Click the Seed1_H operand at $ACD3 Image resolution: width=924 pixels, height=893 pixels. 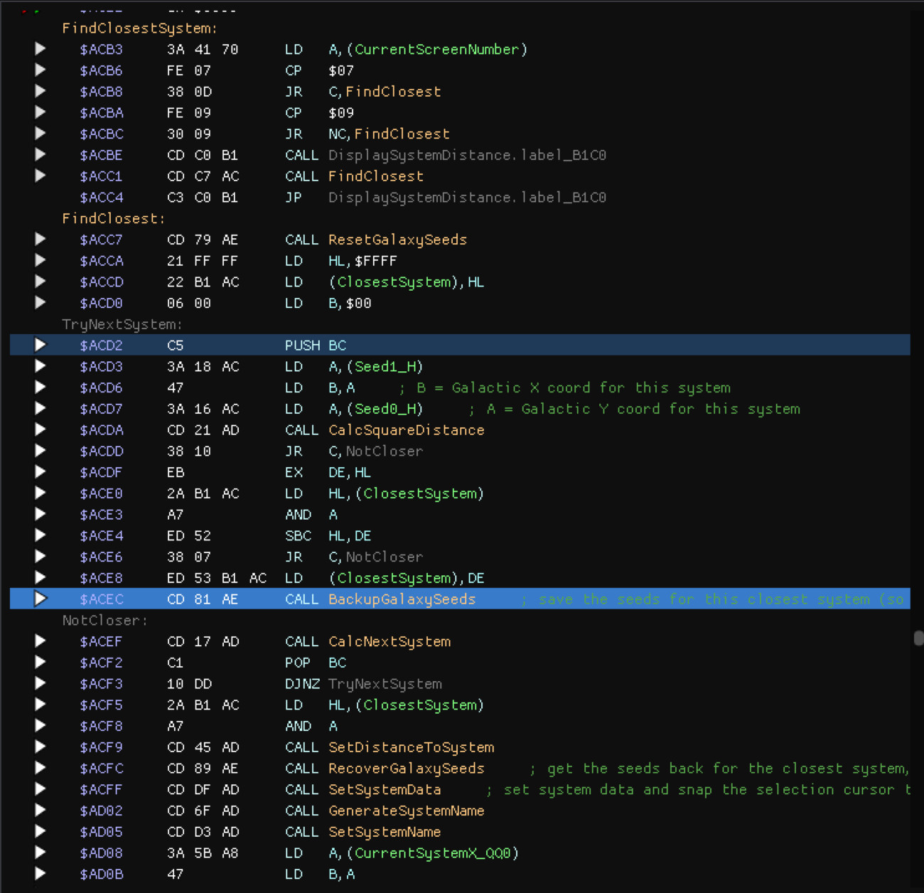click(385, 366)
